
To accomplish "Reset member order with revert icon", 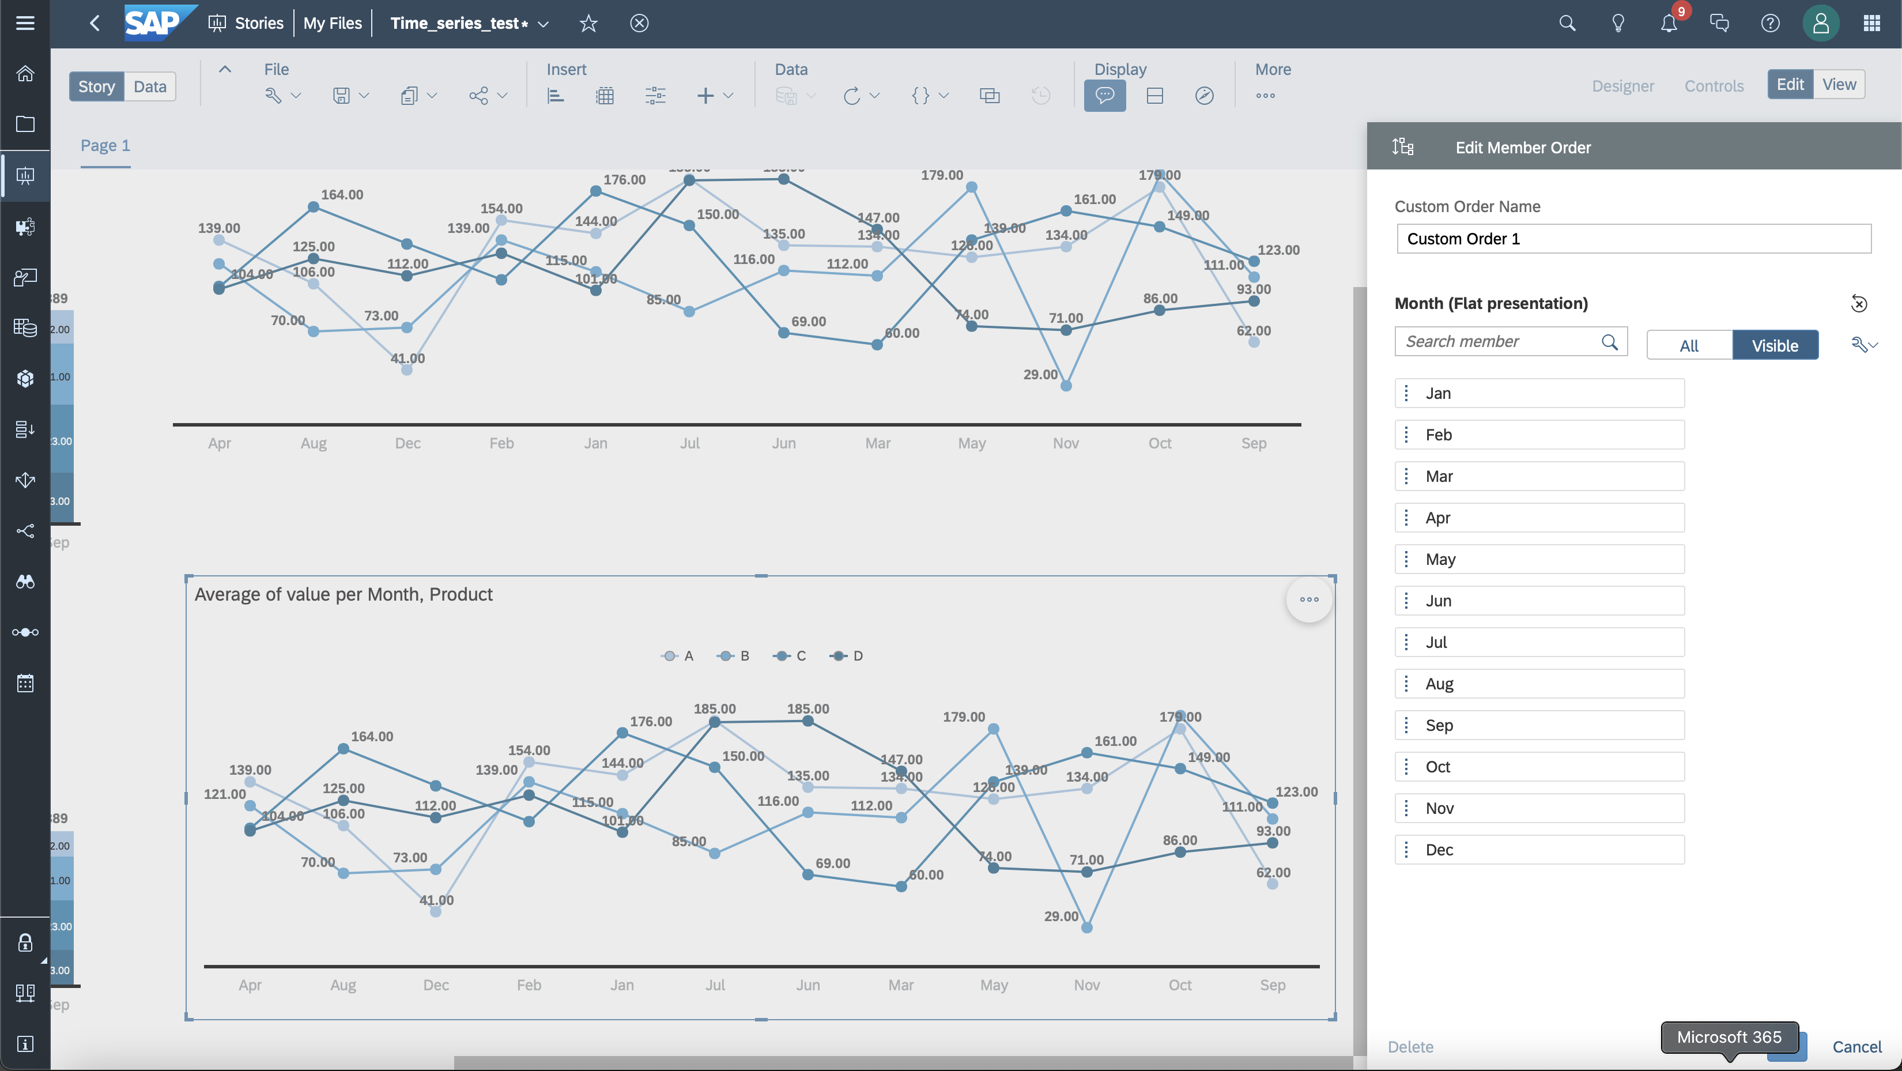I will click(1858, 304).
